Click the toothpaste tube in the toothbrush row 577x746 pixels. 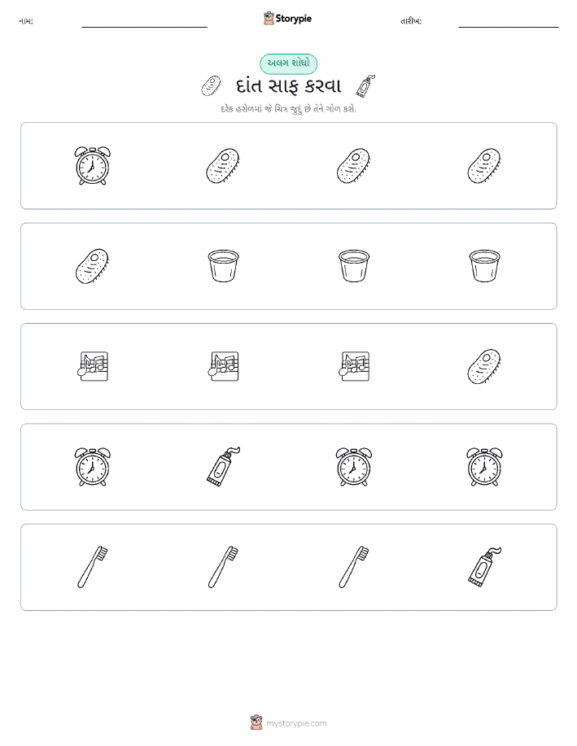(484, 567)
